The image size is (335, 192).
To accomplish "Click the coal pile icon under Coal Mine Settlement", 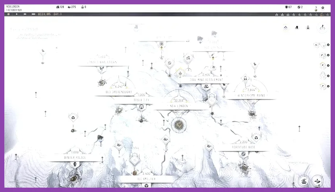I will tap(206, 87).
